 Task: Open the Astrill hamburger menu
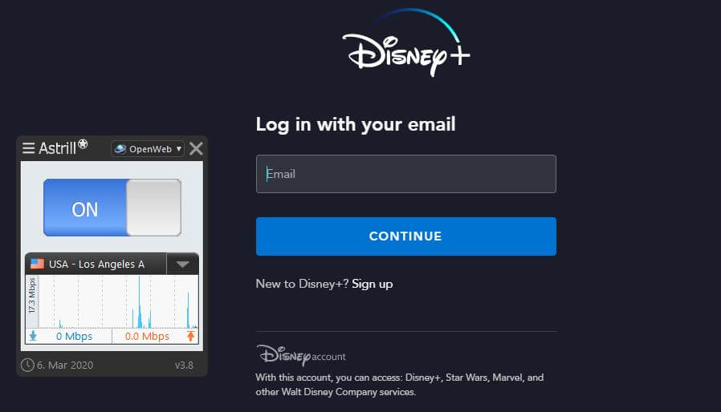(x=29, y=148)
